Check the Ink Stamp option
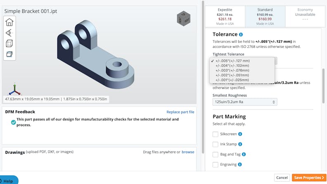This screenshot has height=184, width=327. point(216,144)
